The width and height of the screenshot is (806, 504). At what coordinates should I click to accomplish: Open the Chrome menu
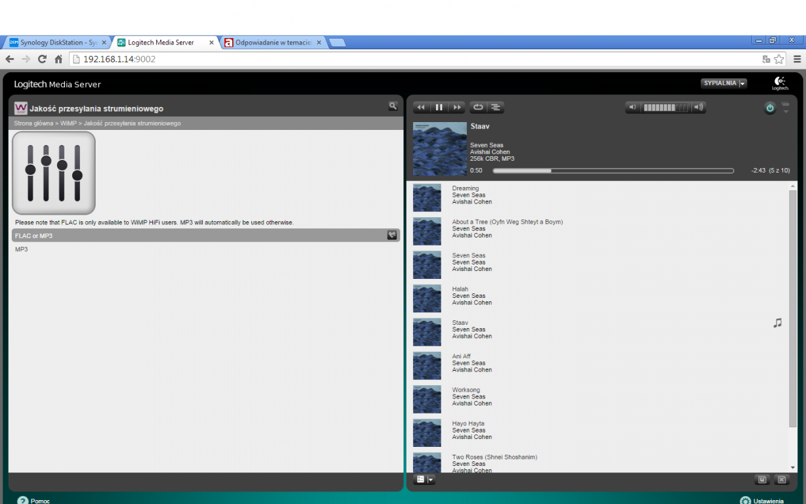tap(797, 59)
